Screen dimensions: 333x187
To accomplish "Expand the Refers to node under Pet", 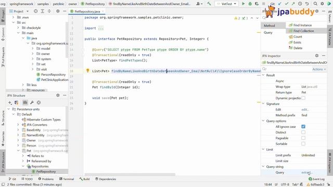I will (x=23, y=156).
